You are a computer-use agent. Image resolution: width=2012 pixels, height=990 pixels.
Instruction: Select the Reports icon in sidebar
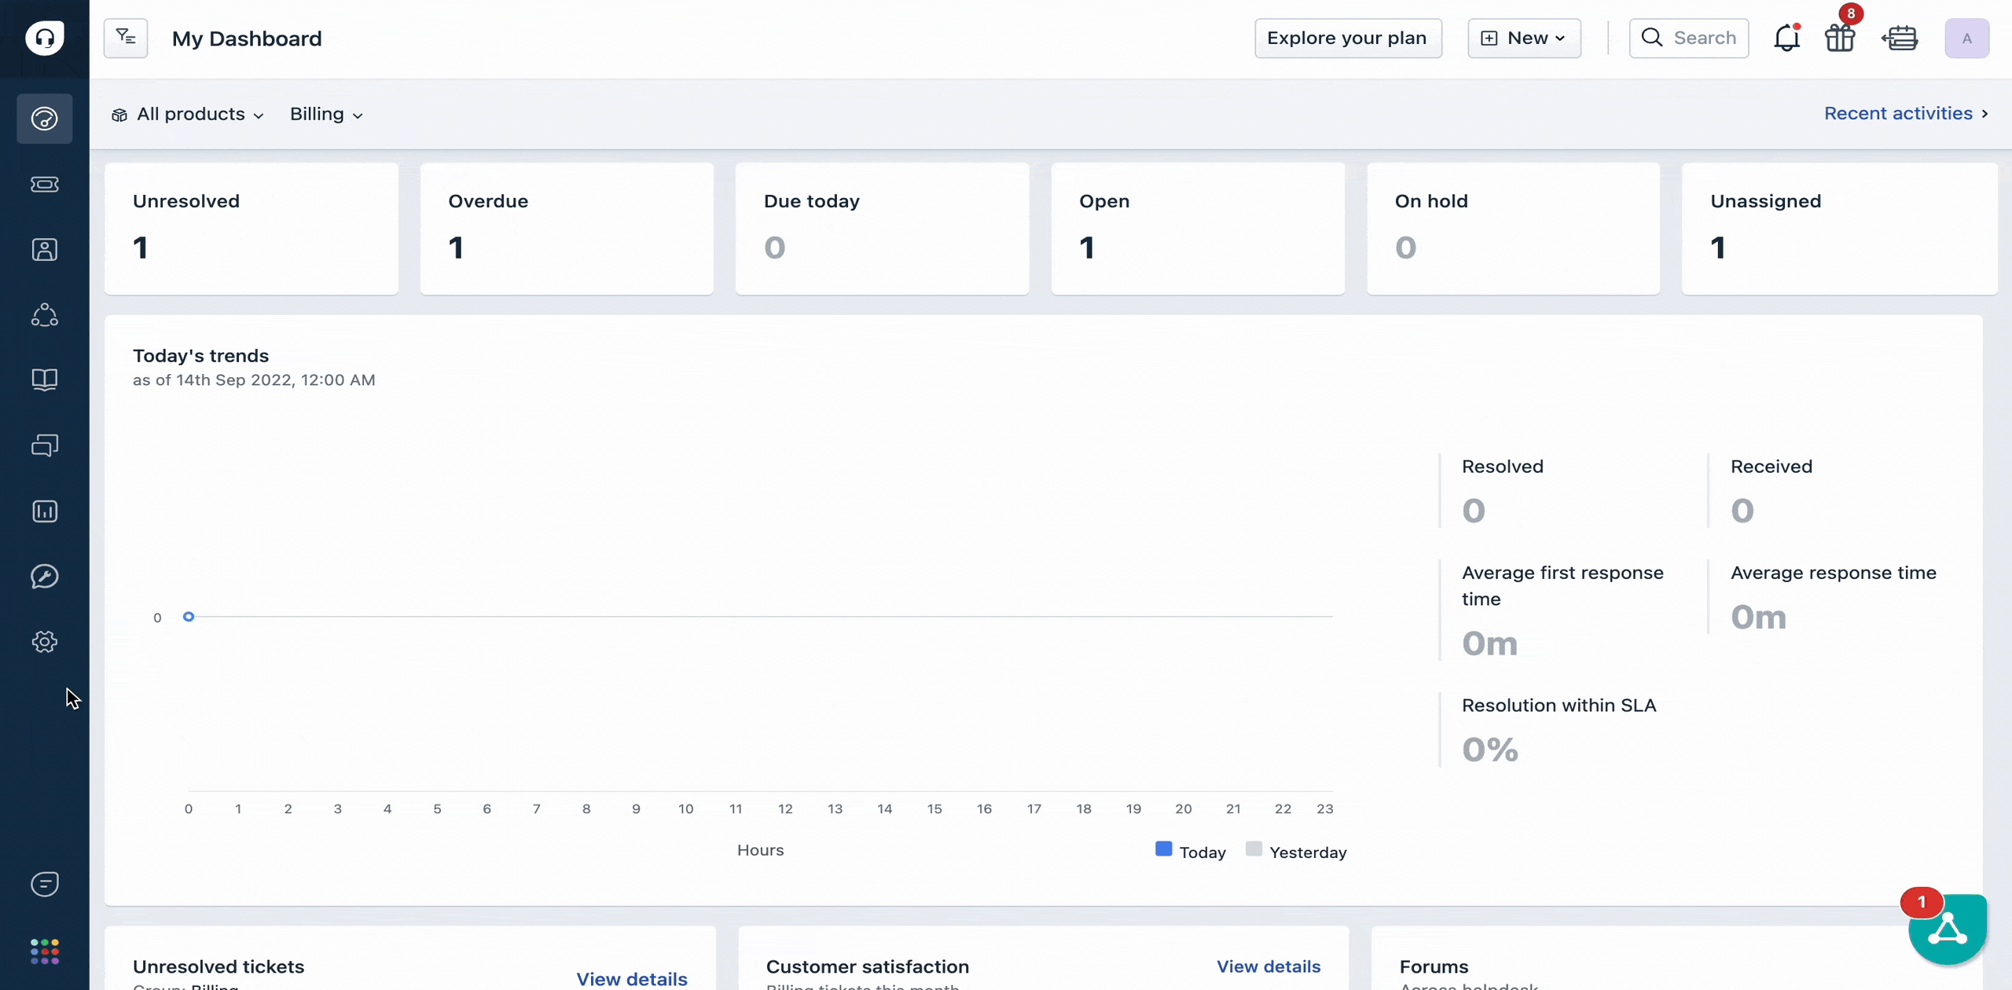[x=45, y=511]
